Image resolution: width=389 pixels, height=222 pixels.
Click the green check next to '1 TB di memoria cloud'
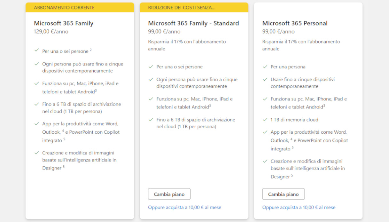(x=265, y=120)
